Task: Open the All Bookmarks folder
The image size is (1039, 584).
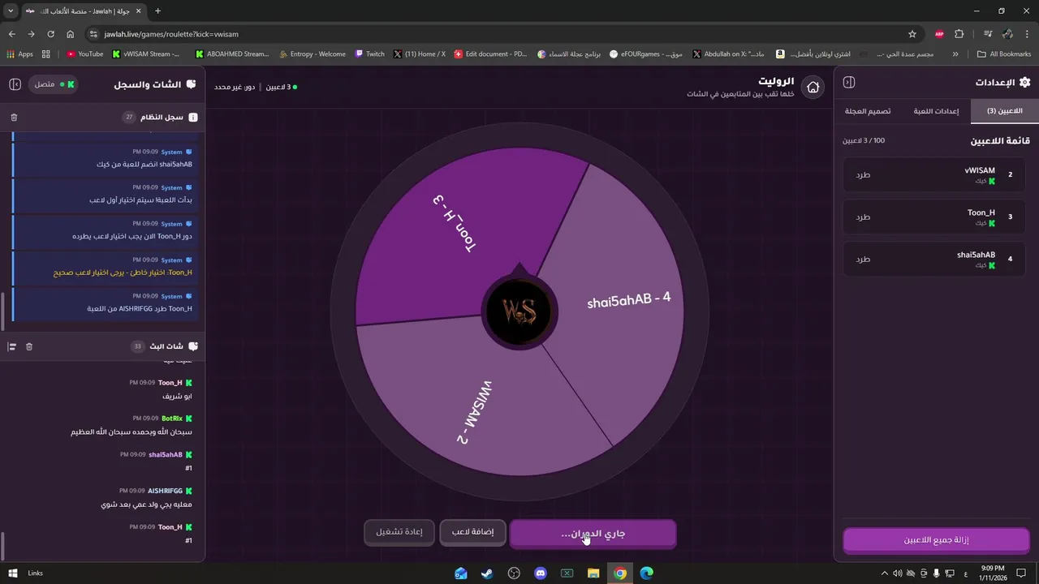Action: point(1004,54)
